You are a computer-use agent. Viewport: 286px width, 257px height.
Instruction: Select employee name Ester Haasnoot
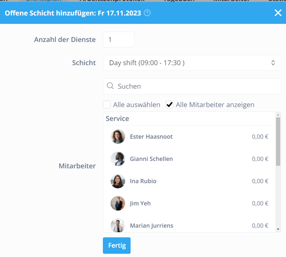(151, 137)
